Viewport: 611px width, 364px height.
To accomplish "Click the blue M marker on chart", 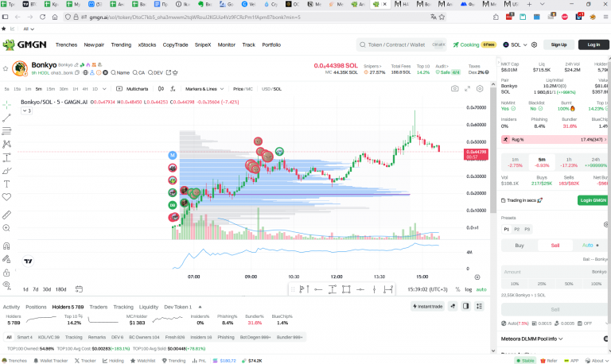I will (172, 155).
